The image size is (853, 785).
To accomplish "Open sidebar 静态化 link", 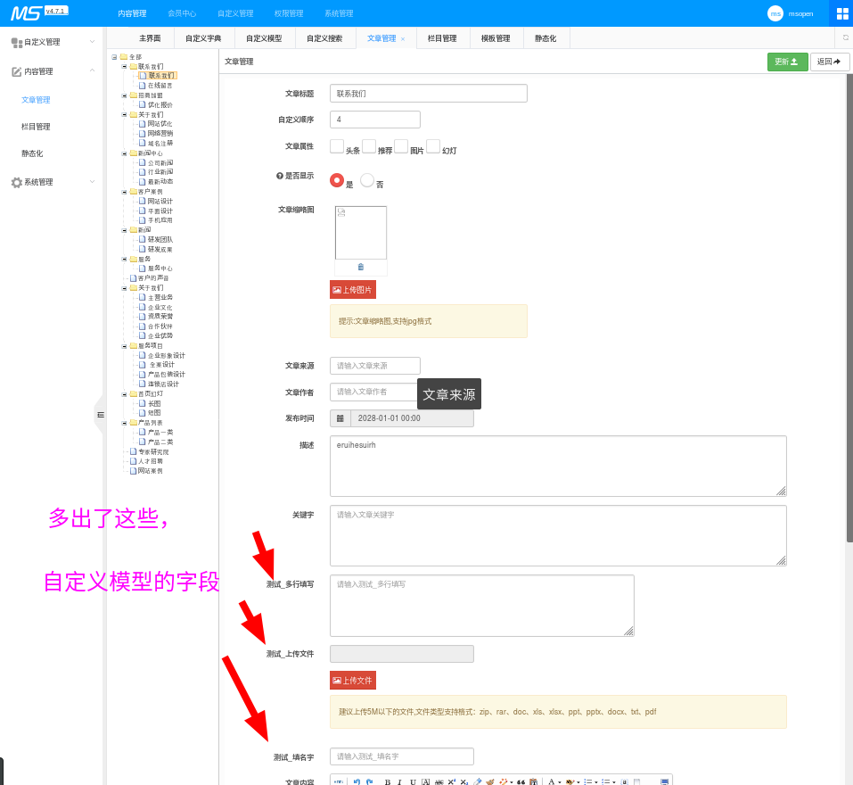I will (x=32, y=153).
